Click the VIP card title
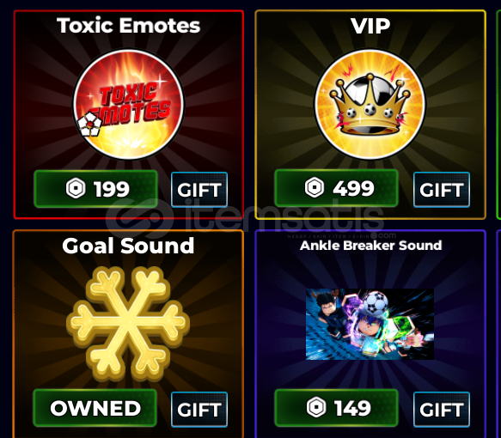Viewport: 501px width, 438px height. tap(370, 26)
